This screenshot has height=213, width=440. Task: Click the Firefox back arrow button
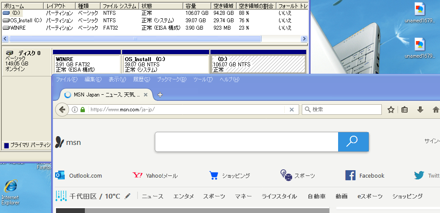(x=62, y=110)
